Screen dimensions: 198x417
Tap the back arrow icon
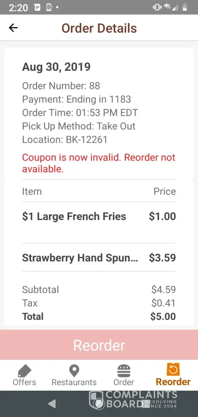pos(13,28)
